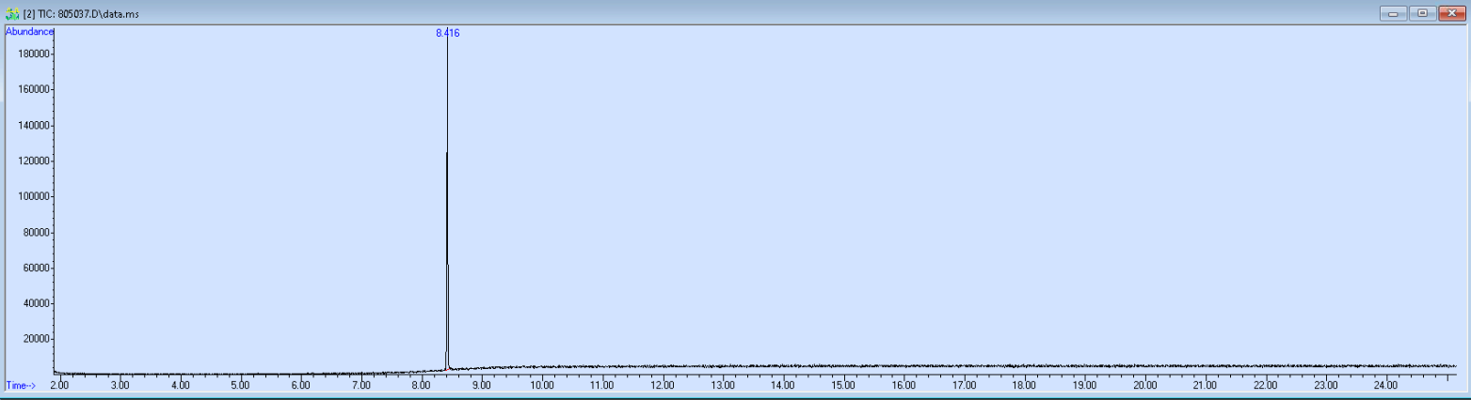Click the 18.00 time axis label
The image size is (1471, 400).
[x=1023, y=385]
